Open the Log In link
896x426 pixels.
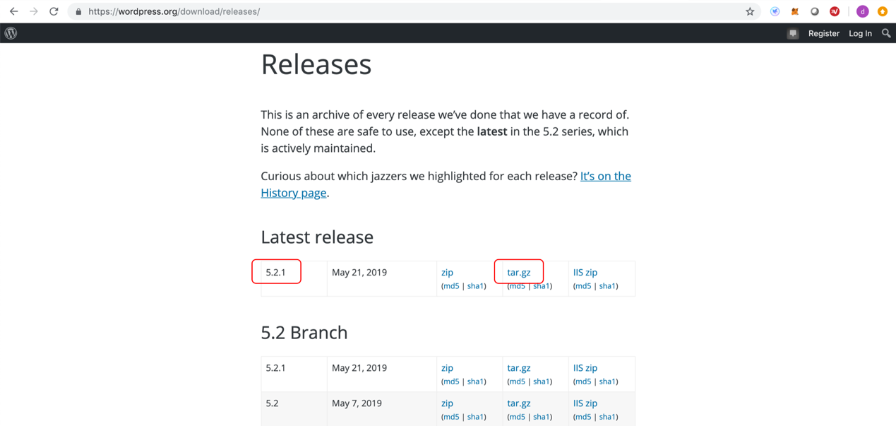(x=860, y=33)
